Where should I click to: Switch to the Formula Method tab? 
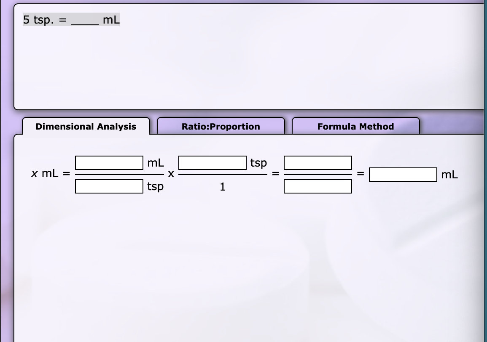click(356, 126)
